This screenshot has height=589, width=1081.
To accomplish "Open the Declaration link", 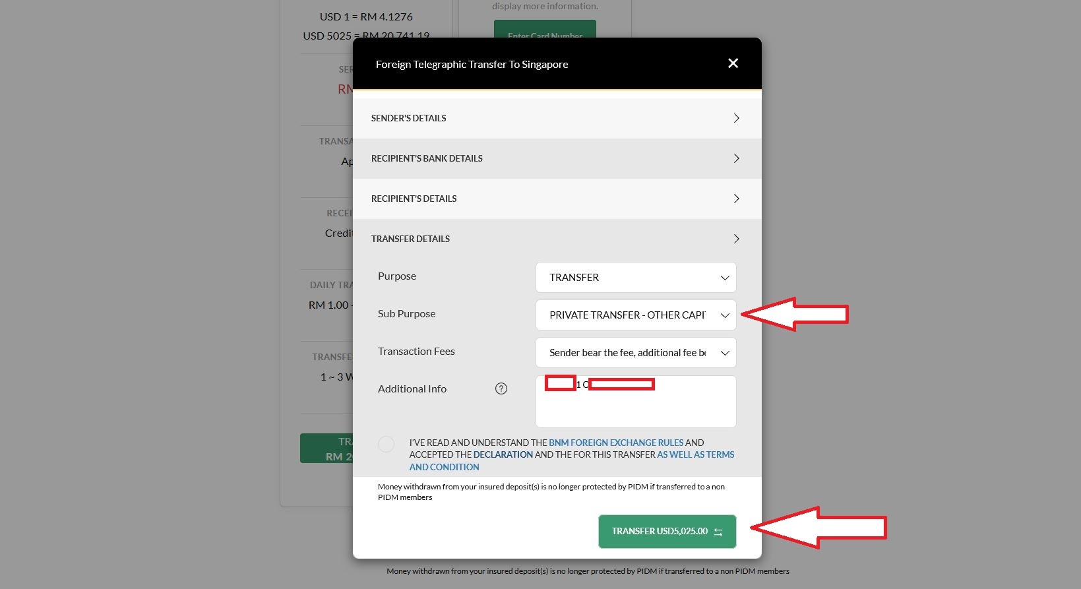I will [x=503, y=454].
